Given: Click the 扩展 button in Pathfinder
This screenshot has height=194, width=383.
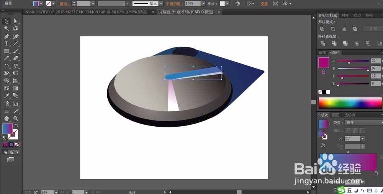Looking at the screenshot, I should click(x=373, y=29).
